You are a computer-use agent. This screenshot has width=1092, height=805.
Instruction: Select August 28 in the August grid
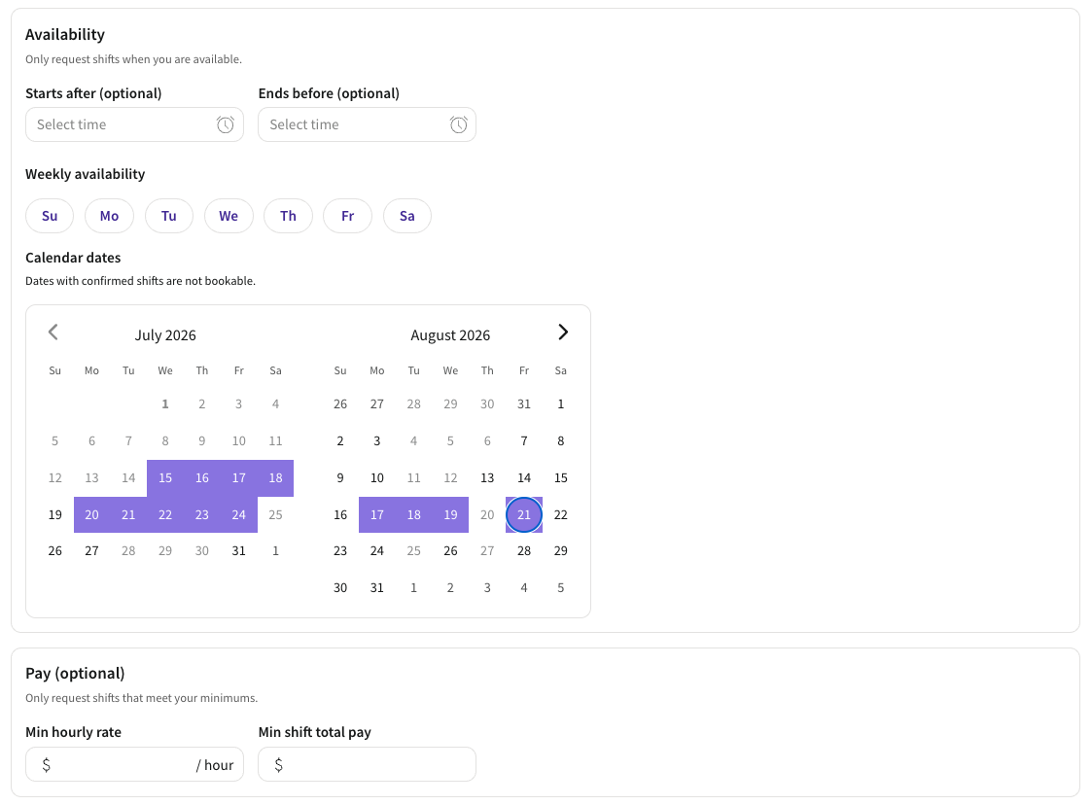tap(524, 551)
